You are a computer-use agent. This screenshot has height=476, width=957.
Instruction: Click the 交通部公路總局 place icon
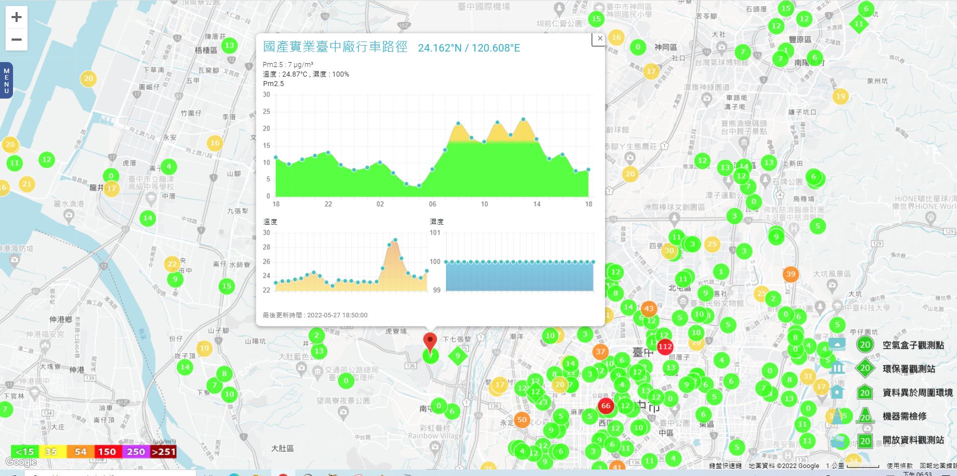317,371
